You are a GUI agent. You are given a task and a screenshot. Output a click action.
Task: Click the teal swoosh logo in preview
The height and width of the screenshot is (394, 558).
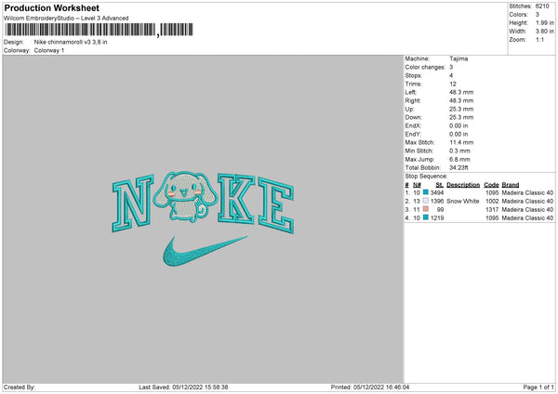coord(205,252)
